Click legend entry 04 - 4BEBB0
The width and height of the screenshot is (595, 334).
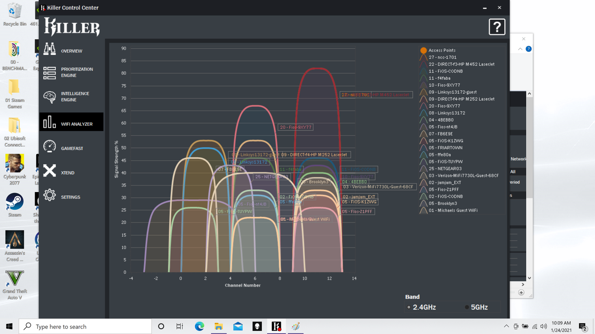coord(441,120)
